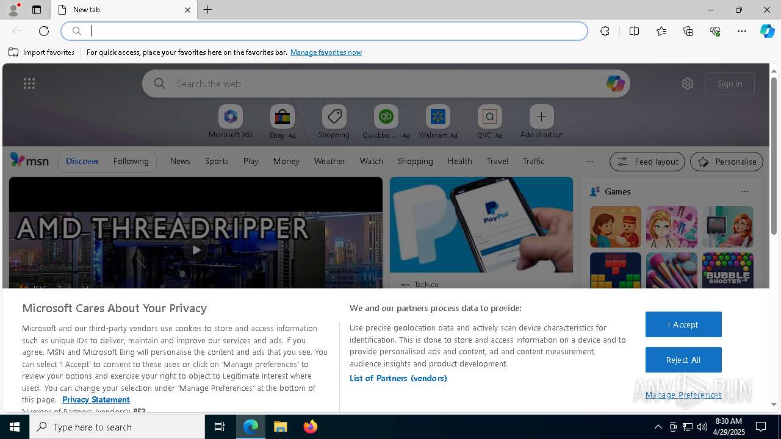Click the Sign in button
This screenshot has height=439, width=781.
pos(730,84)
